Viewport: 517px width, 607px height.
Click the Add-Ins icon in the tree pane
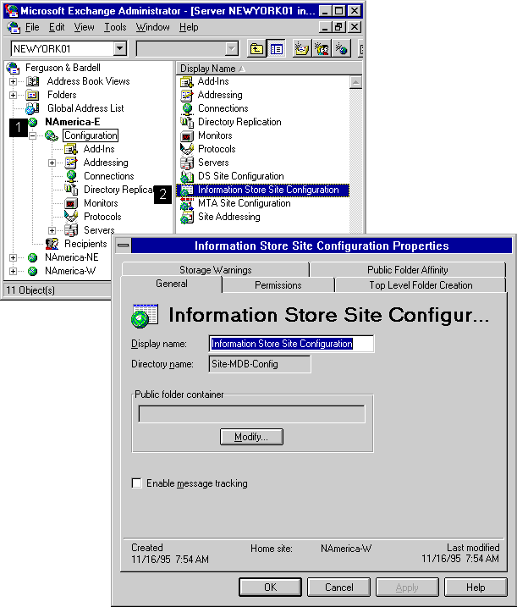coord(71,149)
